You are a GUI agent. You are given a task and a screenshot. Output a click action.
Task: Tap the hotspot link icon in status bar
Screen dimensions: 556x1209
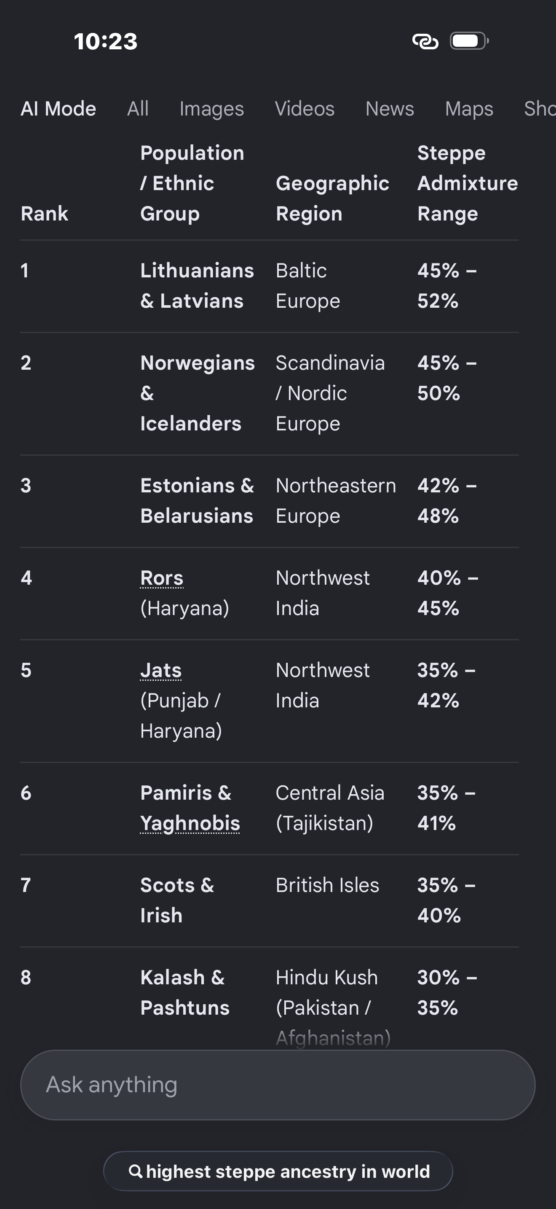coord(425,41)
